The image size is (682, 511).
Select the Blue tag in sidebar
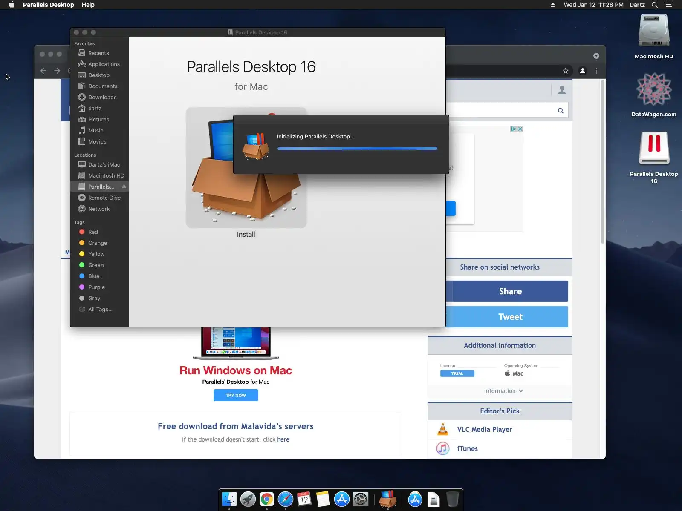(x=99, y=276)
